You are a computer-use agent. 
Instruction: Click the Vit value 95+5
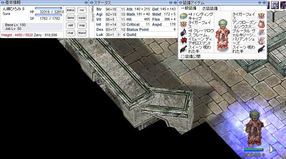[110, 19]
